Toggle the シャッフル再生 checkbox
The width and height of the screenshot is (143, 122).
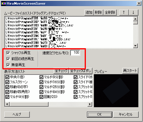click(x=8, y=53)
